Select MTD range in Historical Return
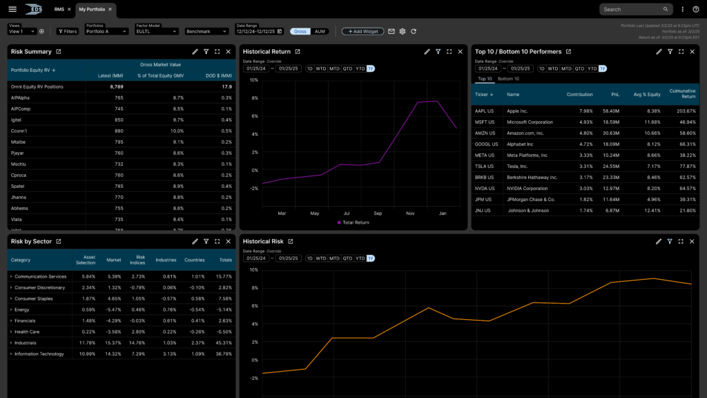Viewport: 707px width, 398px height. coord(334,69)
